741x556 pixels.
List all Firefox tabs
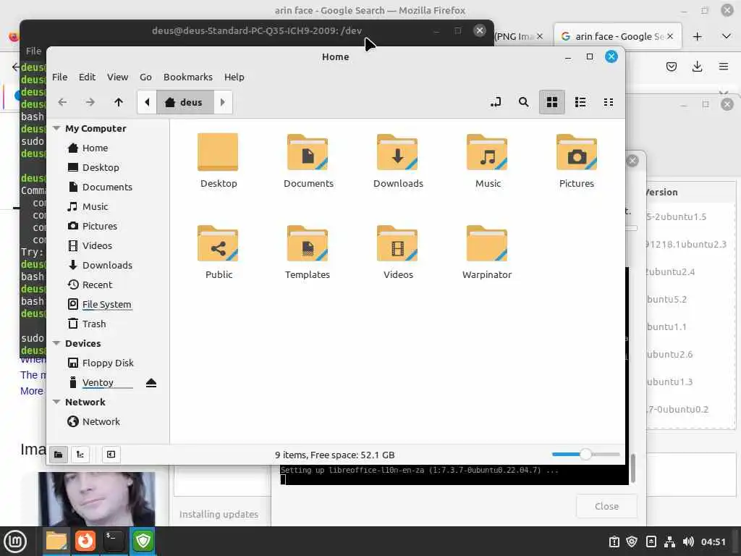click(727, 36)
